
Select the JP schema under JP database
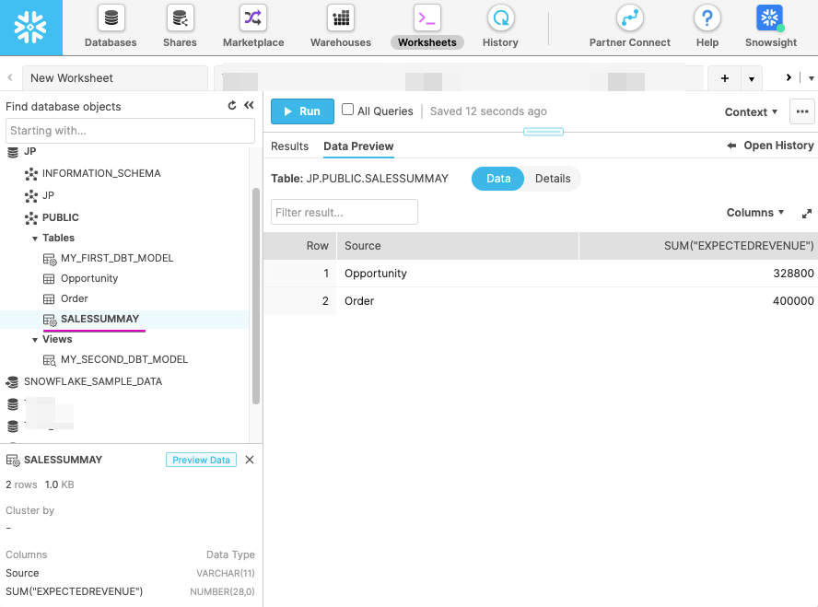[48, 195]
